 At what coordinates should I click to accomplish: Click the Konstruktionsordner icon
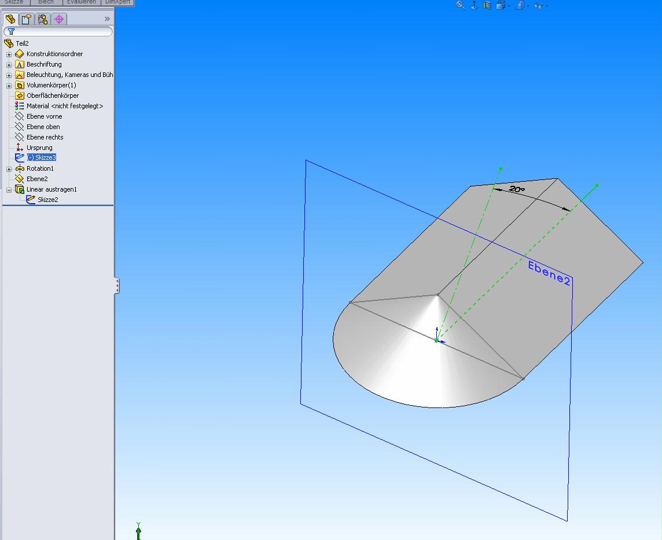[x=20, y=54]
